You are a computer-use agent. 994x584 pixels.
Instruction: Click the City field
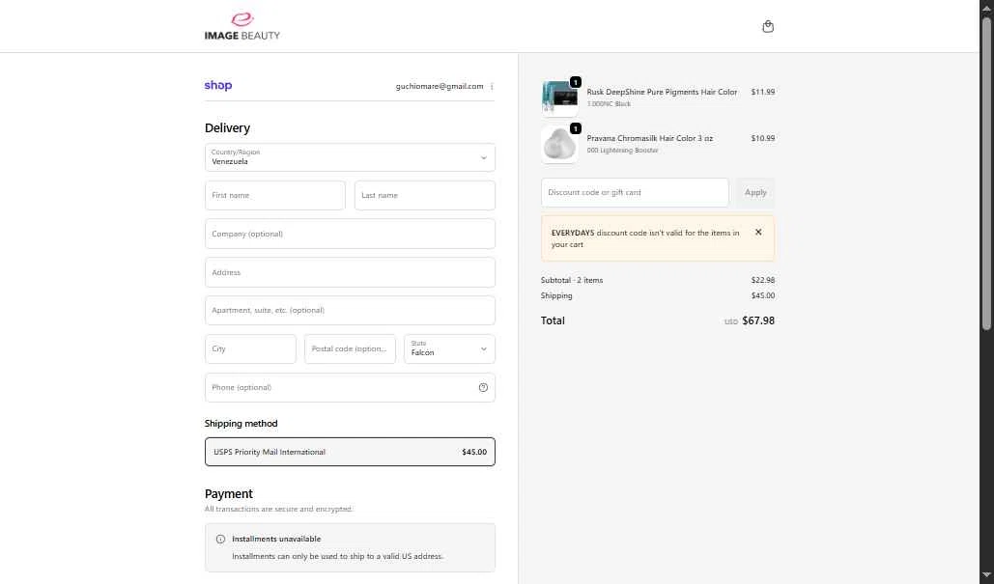pyautogui.click(x=250, y=349)
